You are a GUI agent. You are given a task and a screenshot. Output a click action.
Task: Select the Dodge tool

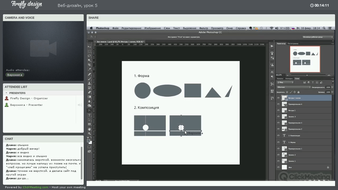coord(90,106)
